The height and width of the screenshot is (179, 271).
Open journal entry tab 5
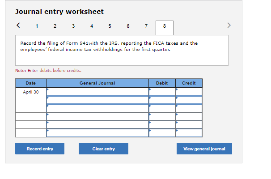[110, 26]
